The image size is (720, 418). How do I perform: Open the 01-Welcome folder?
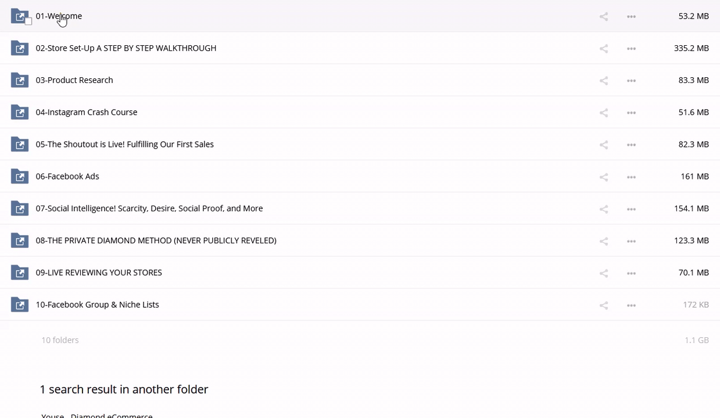59,16
